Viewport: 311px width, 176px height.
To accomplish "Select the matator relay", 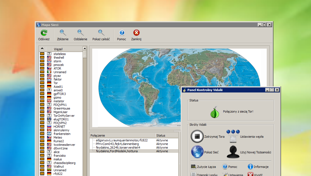I will click(x=59, y=101).
